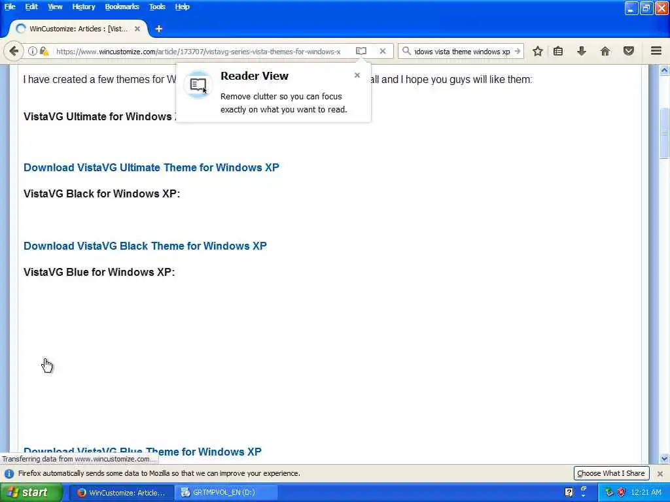
Task: Go back using the back arrow button
Action: (14, 51)
